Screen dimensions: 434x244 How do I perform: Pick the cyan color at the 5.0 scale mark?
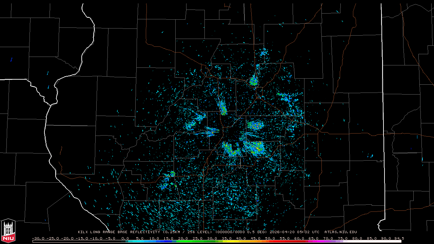(139, 241)
